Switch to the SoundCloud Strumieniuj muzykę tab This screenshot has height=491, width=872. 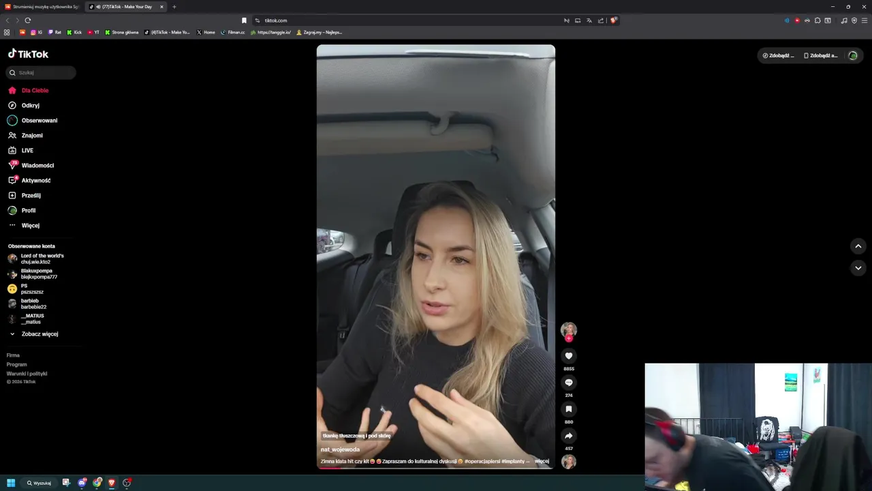point(42,7)
